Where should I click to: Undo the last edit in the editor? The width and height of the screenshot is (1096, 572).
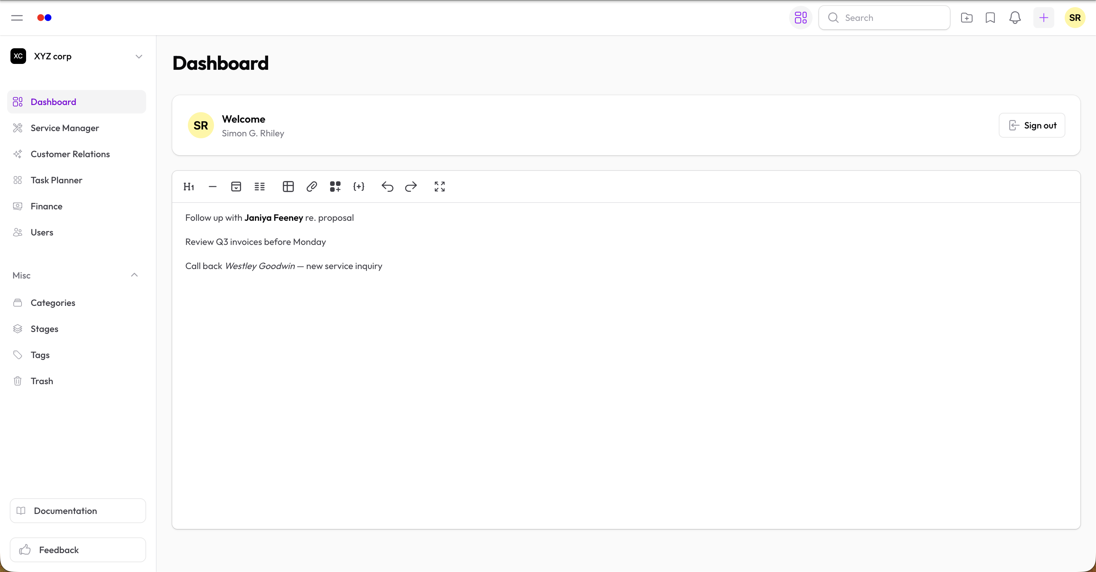click(388, 187)
